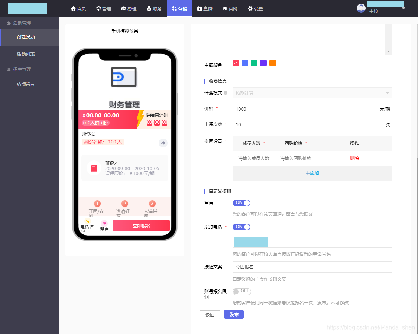Click the 首页 home icon in top navigation
This screenshot has width=418, height=334.
click(x=73, y=8)
